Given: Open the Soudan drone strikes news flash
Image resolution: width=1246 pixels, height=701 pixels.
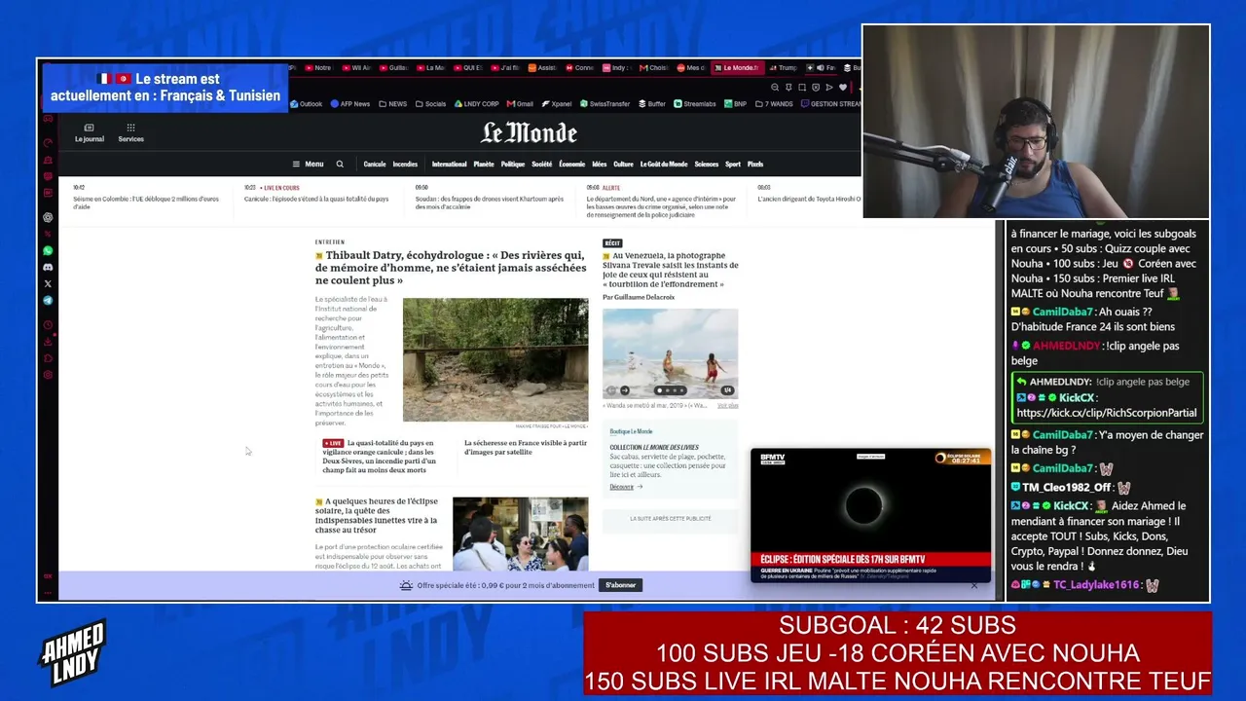Looking at the screenshot, I should pos(490,203).
